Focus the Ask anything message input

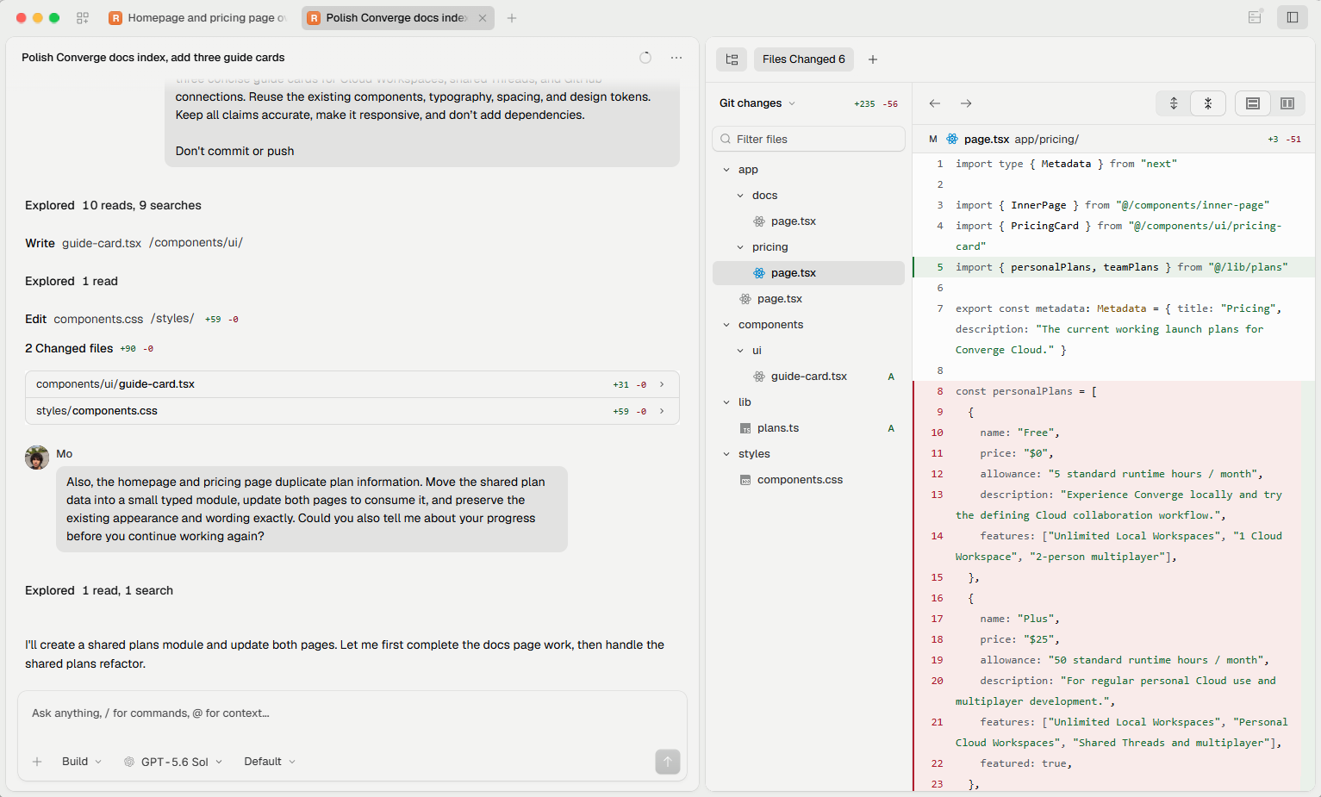(x=352, y=713)
